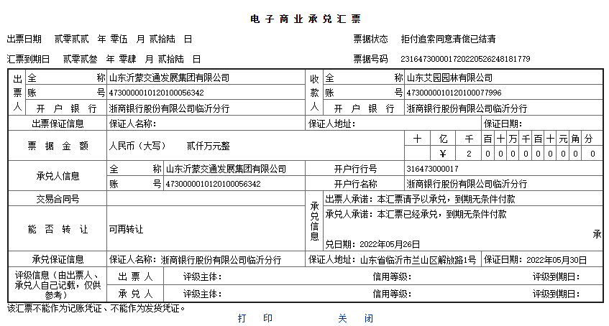Viewport: 609px width, 326px height.
Task: Click the 票据号码 label
Action: (370, 59)
